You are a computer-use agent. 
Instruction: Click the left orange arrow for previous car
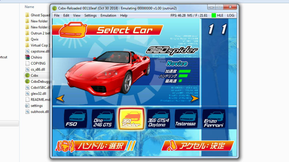(x=60, y=98)
